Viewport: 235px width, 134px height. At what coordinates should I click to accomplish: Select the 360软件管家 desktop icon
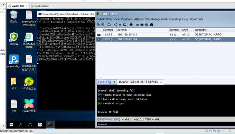click(x=29, y=106)
